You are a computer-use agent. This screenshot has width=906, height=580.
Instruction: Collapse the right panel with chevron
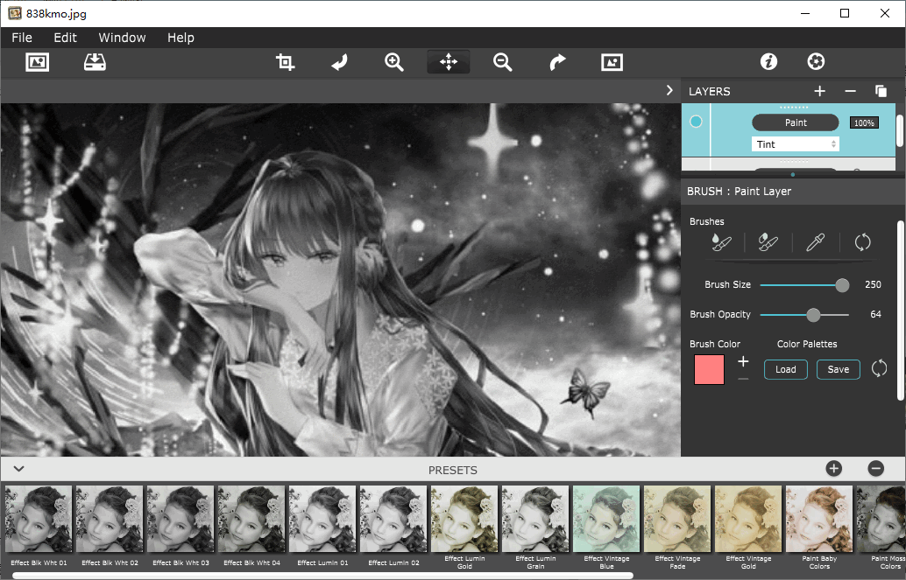tap(669, 91)
